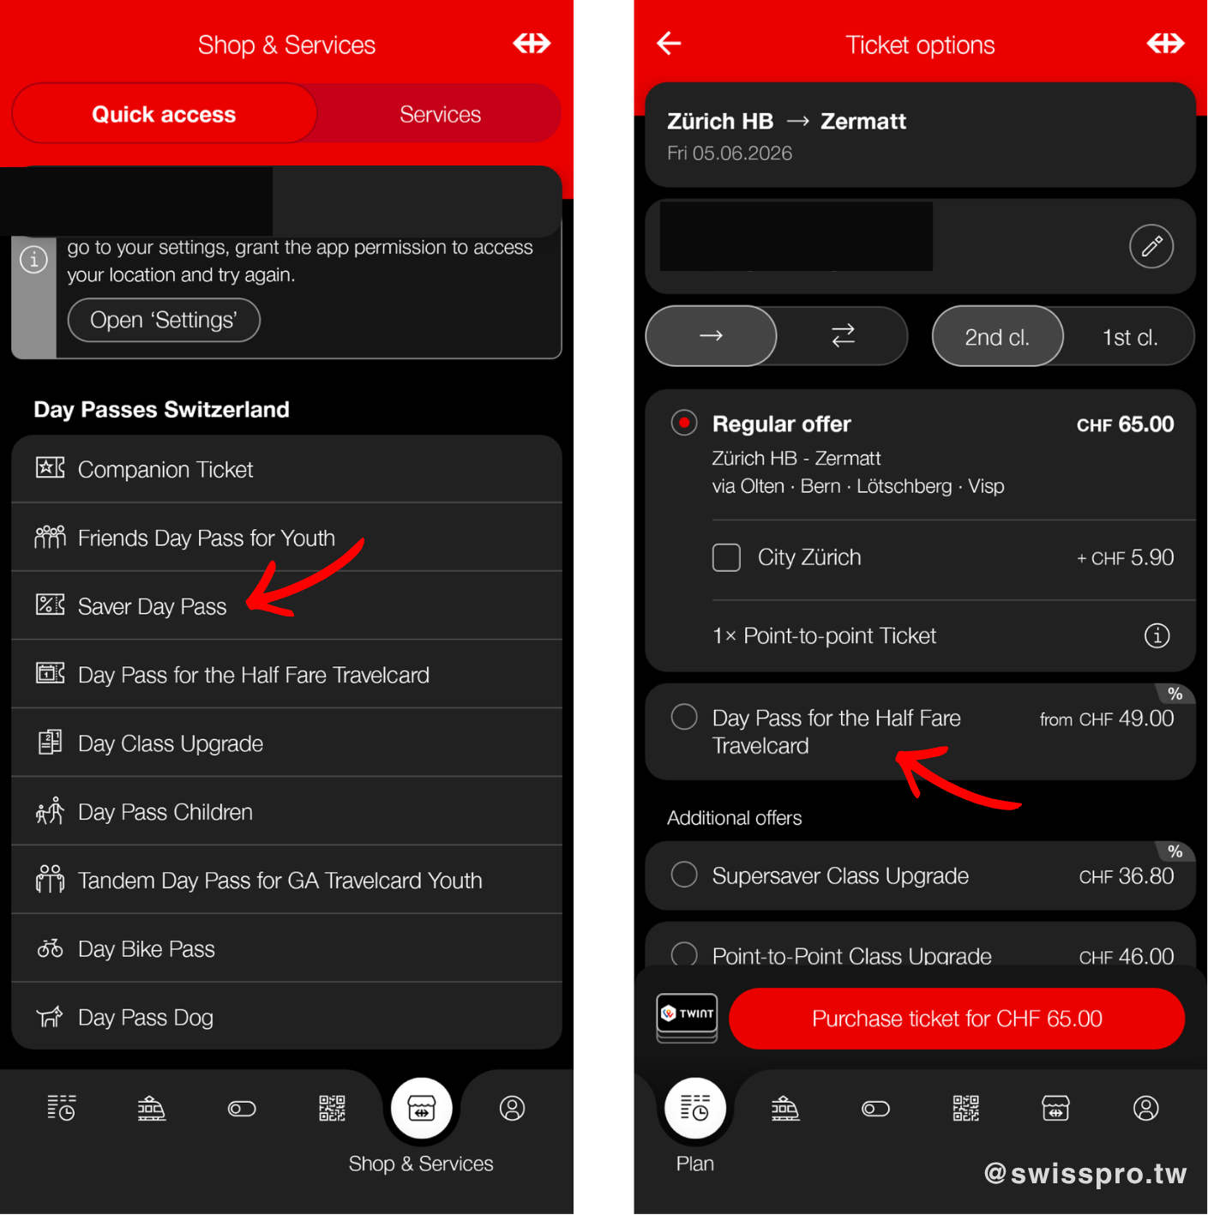Switch to 1st class
This screenshot has height=1215, width=1208.
[1129, 337]
